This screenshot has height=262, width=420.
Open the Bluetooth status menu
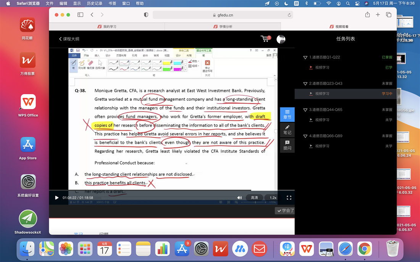coord(307,3)
